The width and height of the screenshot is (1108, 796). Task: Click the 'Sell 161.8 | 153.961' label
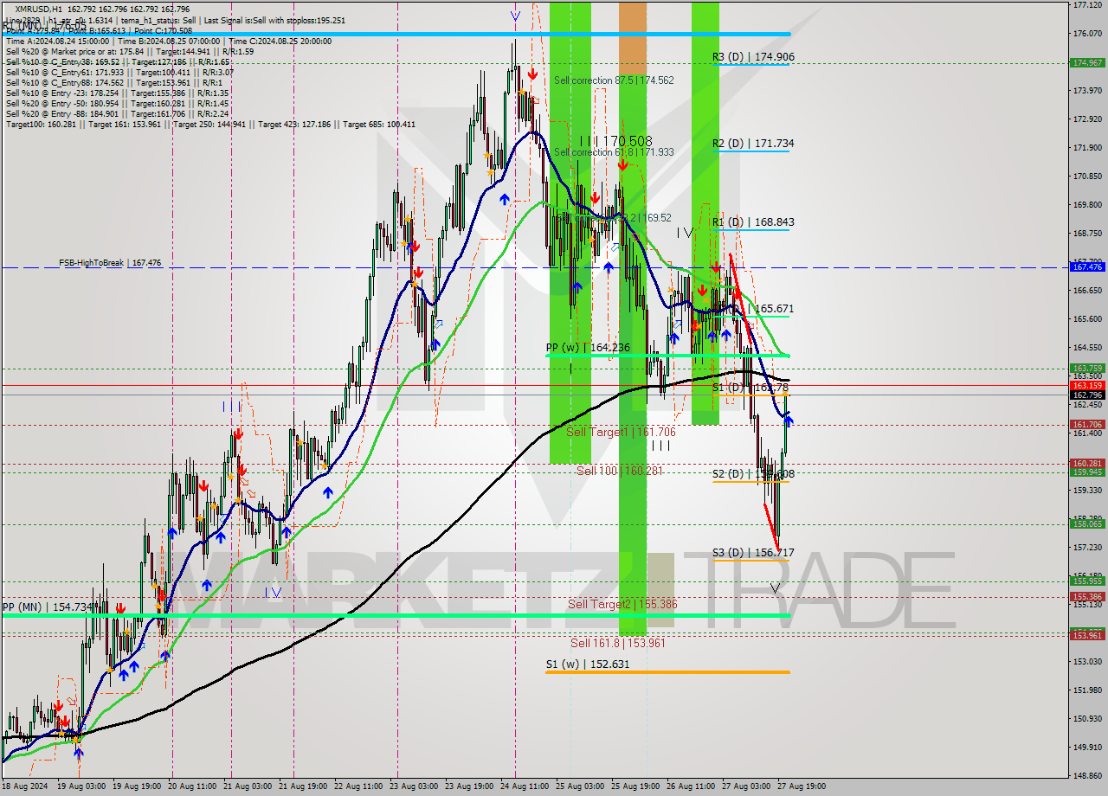point(617,643)
